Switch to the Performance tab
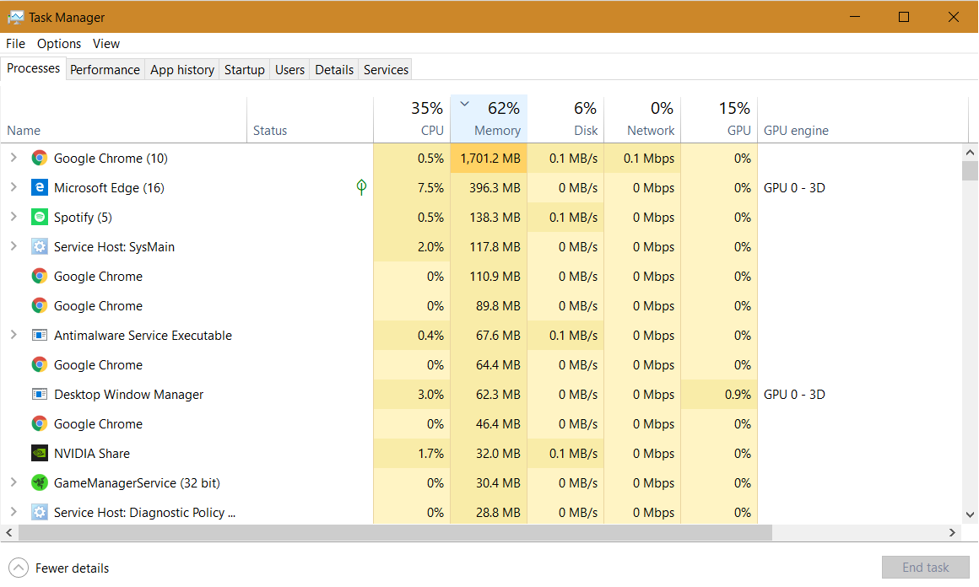 pyautogui.click(x=105, y=70)
